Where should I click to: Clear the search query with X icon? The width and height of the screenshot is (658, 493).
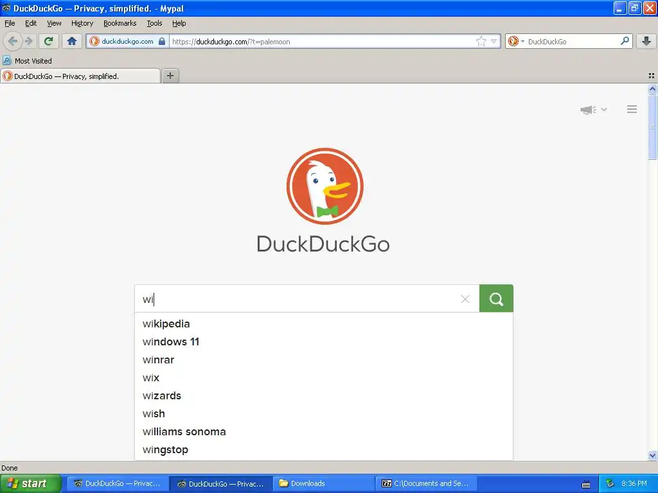click(x=465, y=299)
